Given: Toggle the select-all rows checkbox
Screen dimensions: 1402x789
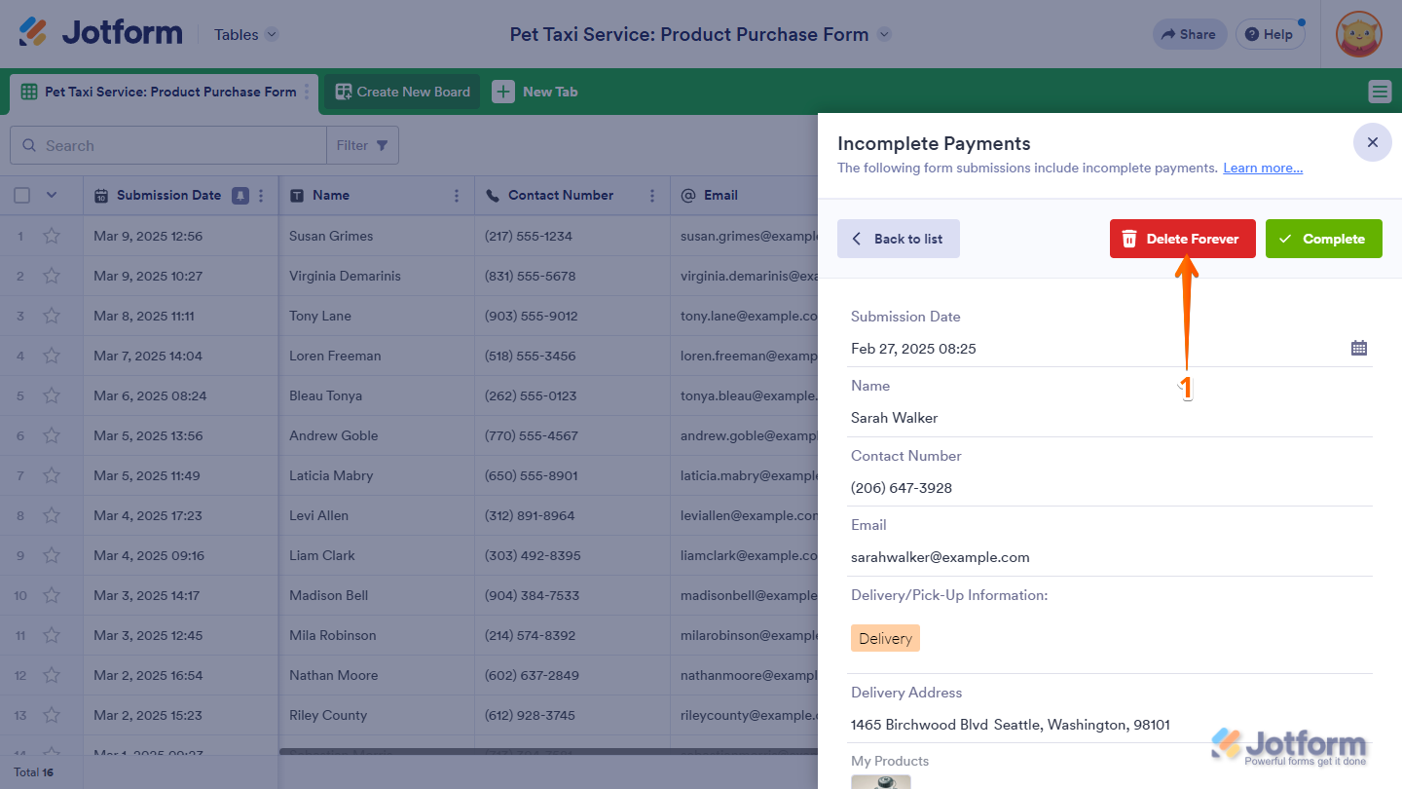Looking at the screenshot, I should click(22, 196).
